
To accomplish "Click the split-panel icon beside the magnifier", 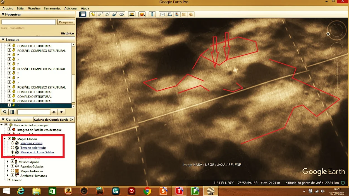I will [12, 112].
